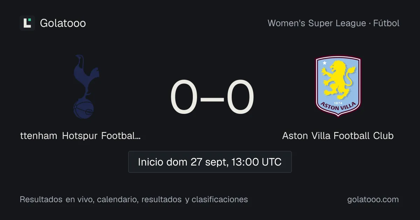Select the Women's Super League label
420x220 pixels.
(317, 23)
